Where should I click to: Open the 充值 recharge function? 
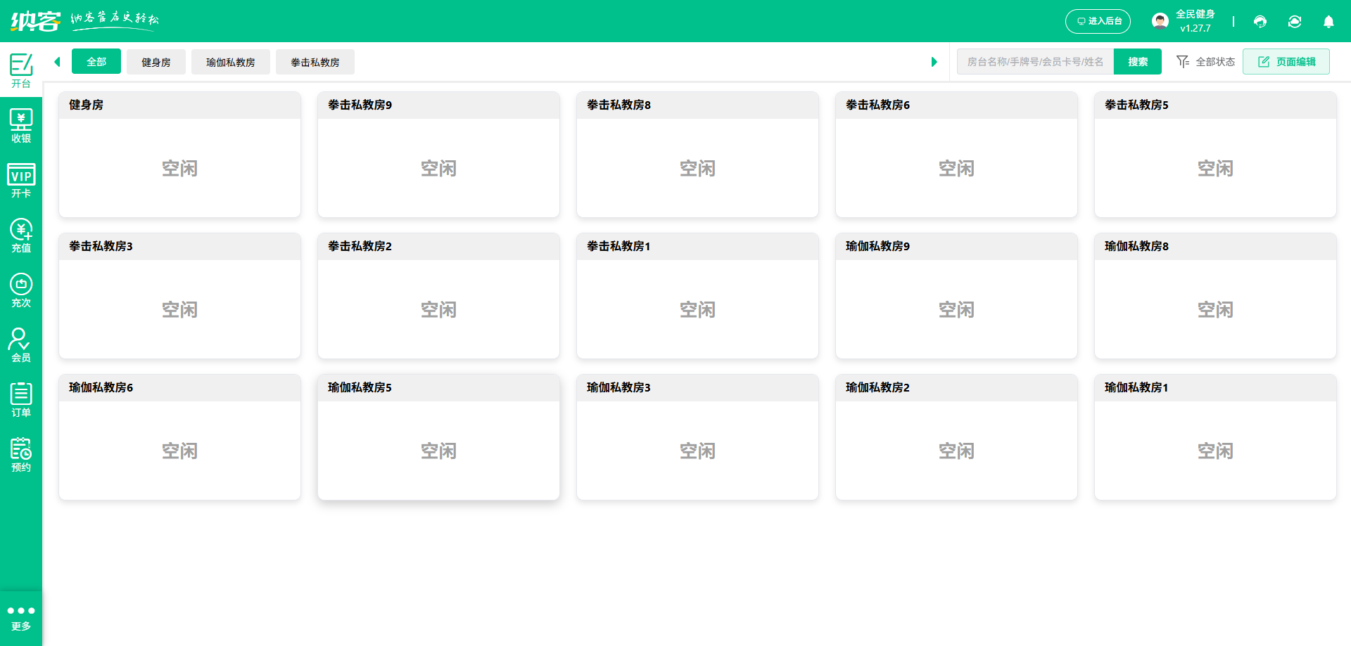click(x=21, y=235)
